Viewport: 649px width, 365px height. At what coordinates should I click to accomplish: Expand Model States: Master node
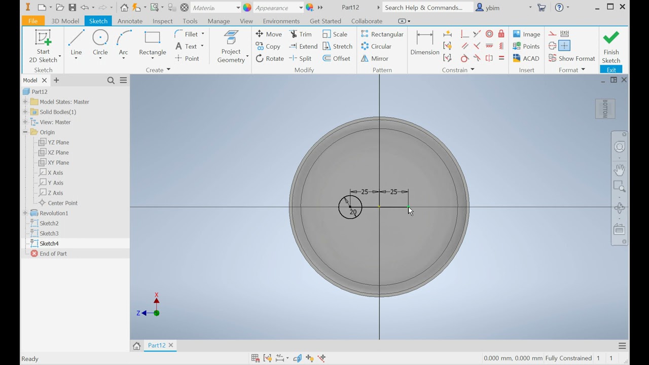(x=25, y=102)
